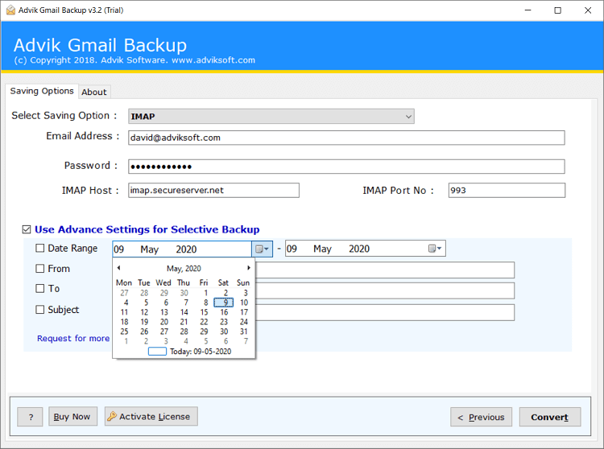Go back with the Previous button
The height and width of the screenshot is (449, 604).
pyautogui.click(x=481, y=417)
